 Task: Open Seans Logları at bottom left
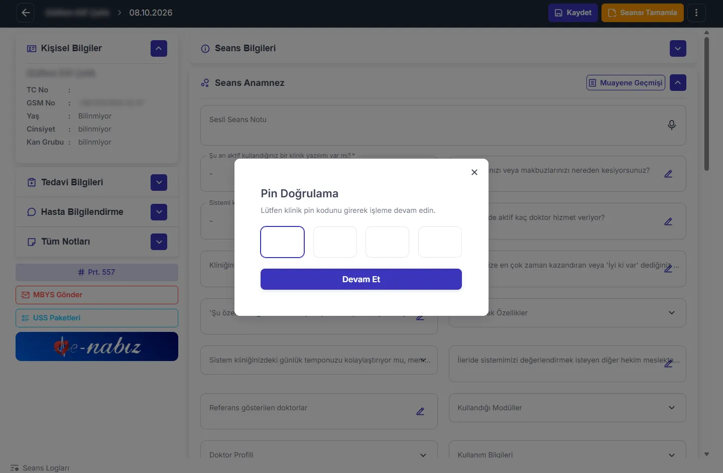point(40,467)
